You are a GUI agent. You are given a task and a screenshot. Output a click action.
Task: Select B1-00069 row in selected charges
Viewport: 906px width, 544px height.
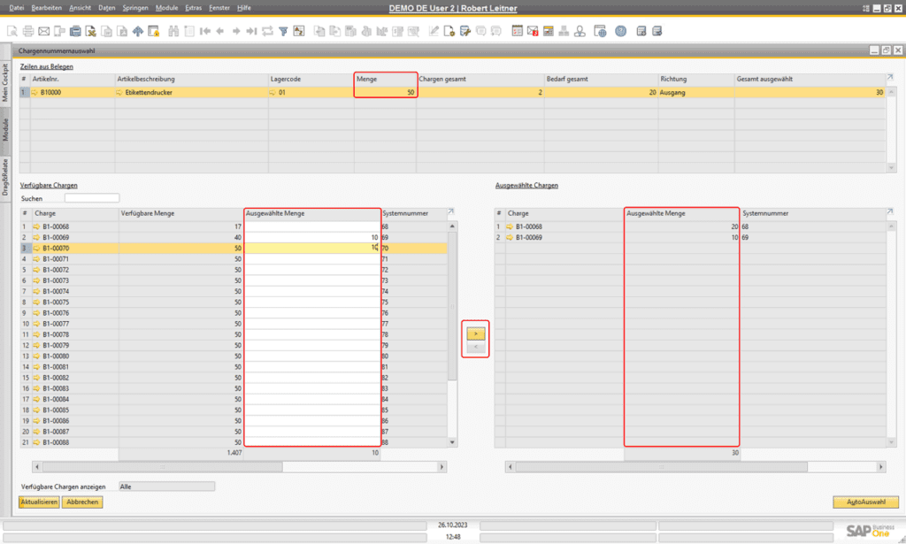coord(690,237)
